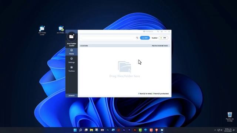Click the Drag files/folder here drop area
This screenshot has height=133, width=237.
[124, 69]
